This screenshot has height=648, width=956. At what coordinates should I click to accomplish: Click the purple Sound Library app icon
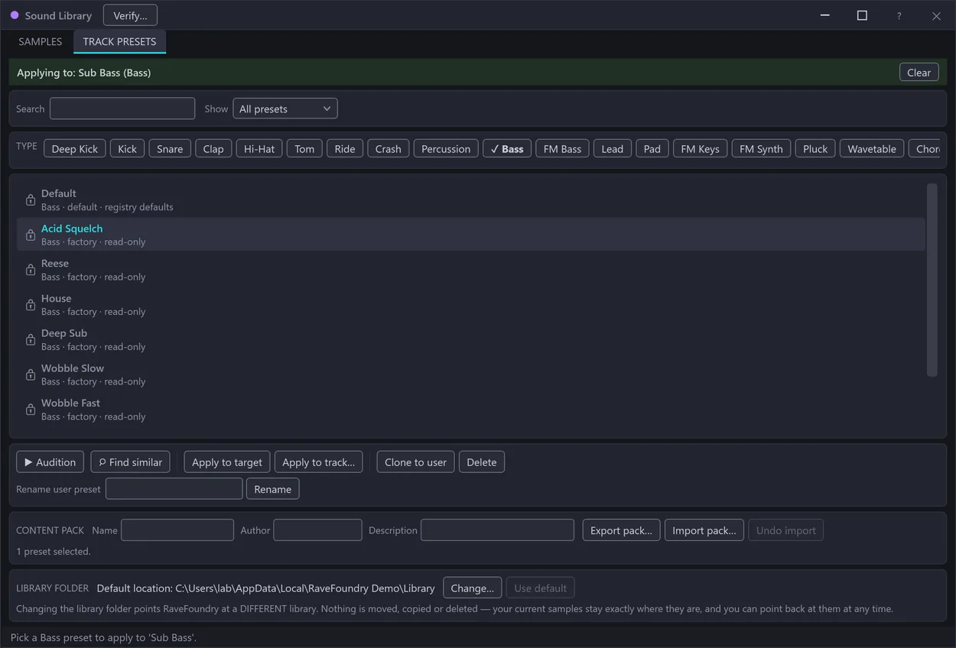[15, 15]
